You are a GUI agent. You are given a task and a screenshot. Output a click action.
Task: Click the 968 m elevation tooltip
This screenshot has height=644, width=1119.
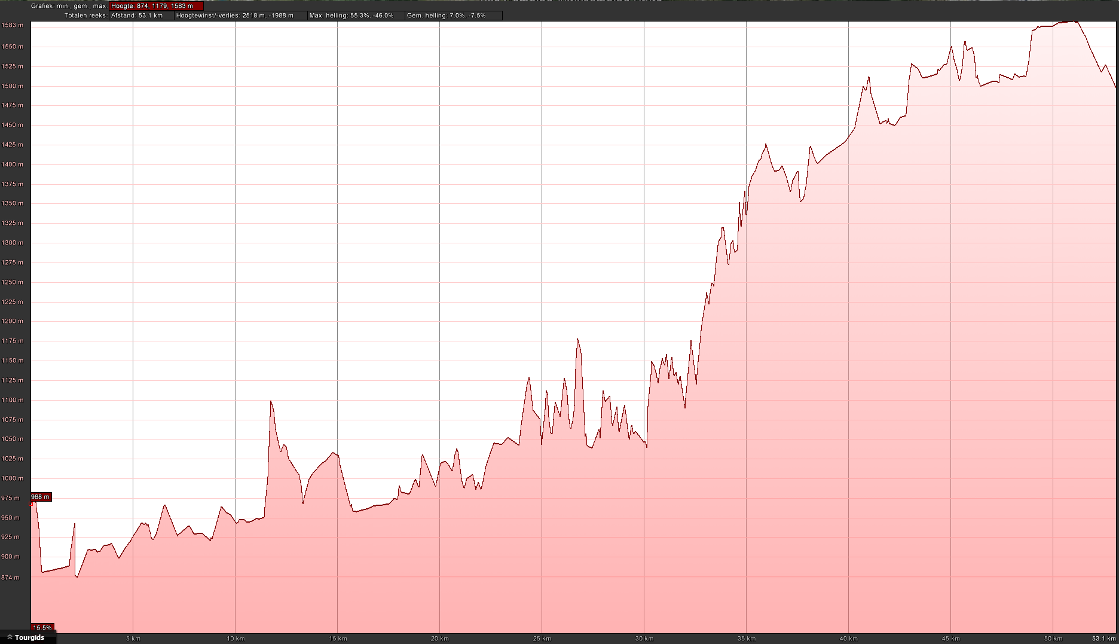pyautogui.click(x=41, y=497)
